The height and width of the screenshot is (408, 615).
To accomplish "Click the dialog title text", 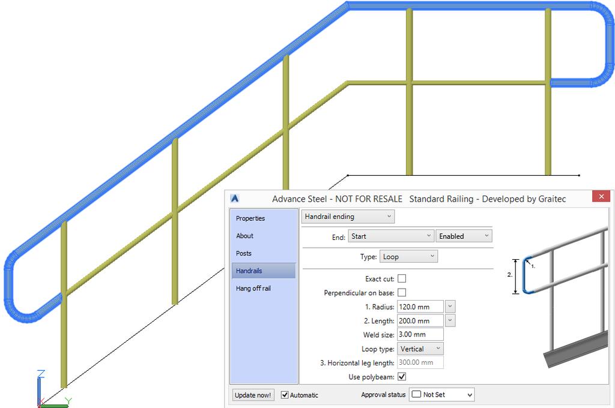I will [419, 199].
